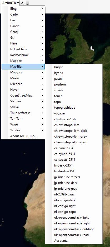
Task: Click the arrow next to Naver
Action: click(42, 90)
